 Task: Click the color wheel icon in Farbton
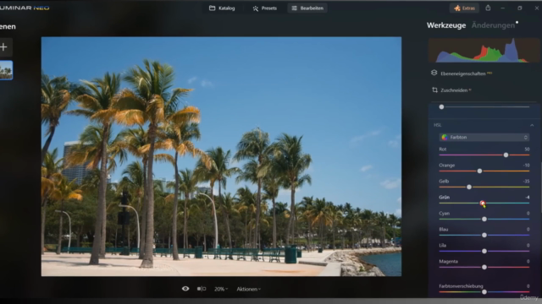pyautogui.click(x=445, y=137)
